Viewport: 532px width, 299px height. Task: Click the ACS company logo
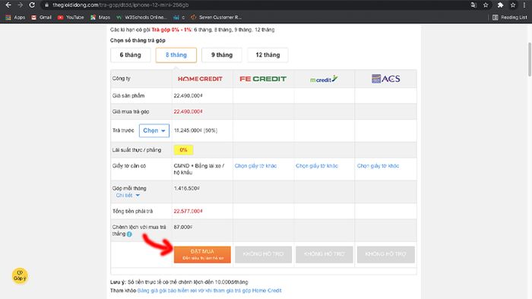tap(386, 79)
